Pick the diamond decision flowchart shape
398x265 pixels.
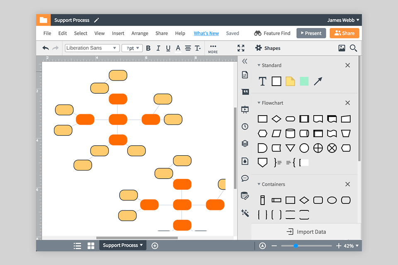point(277,119)
